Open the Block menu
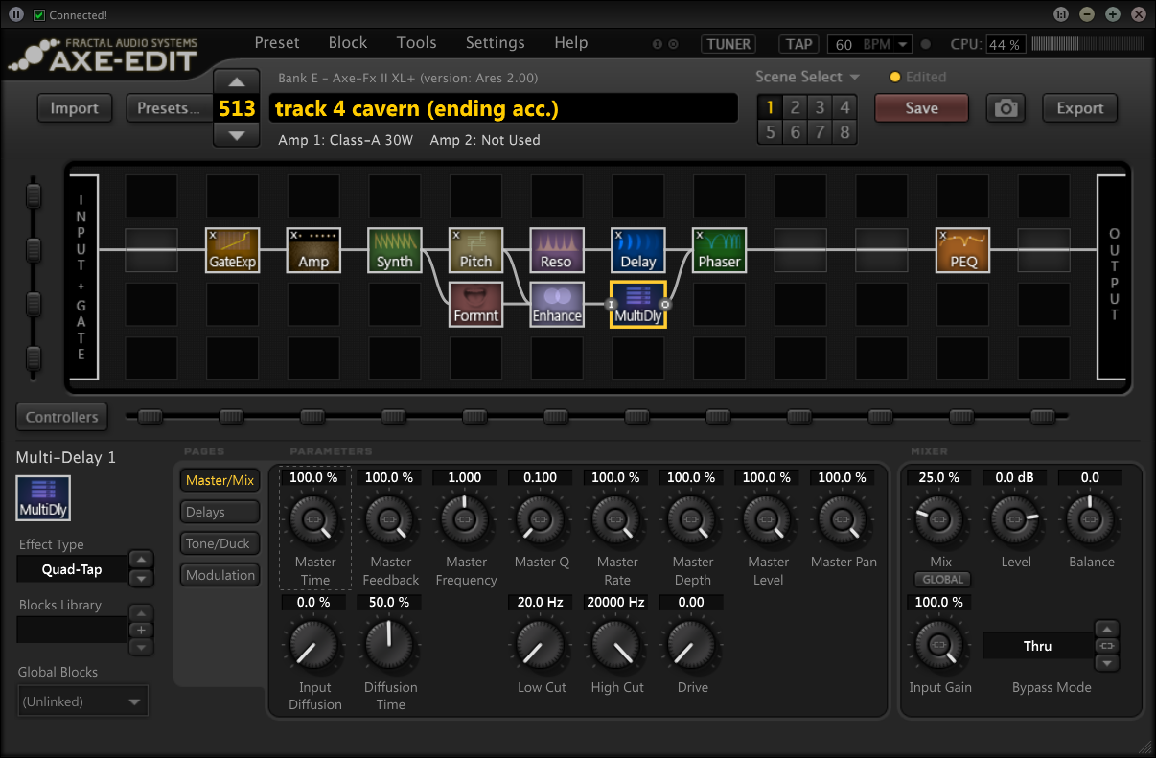This screenshot has width=1156, height=758. click(348, 43)
